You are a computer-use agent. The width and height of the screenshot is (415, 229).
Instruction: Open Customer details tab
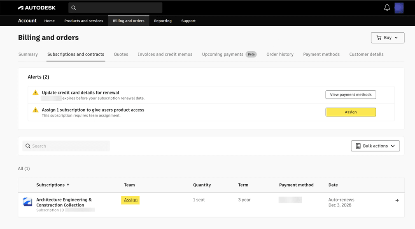click(366, 54)
